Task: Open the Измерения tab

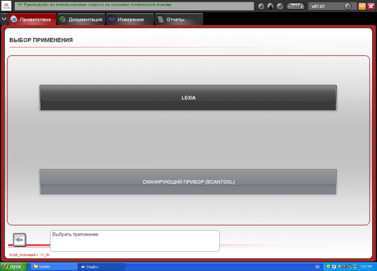Action: tap(130, 19)
